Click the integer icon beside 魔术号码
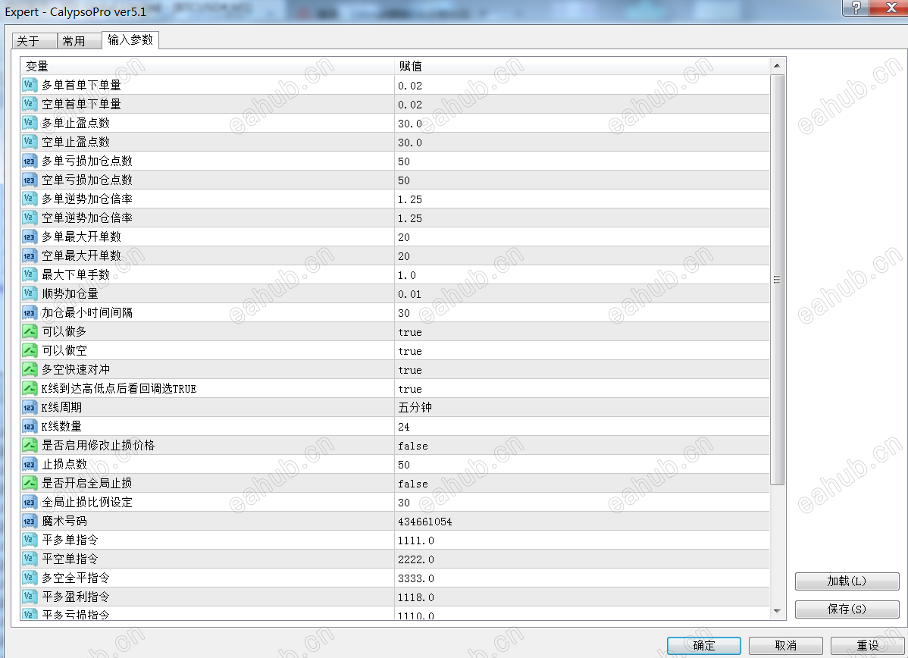This screenshot has width=908, height=658. [x=30, y=522]
